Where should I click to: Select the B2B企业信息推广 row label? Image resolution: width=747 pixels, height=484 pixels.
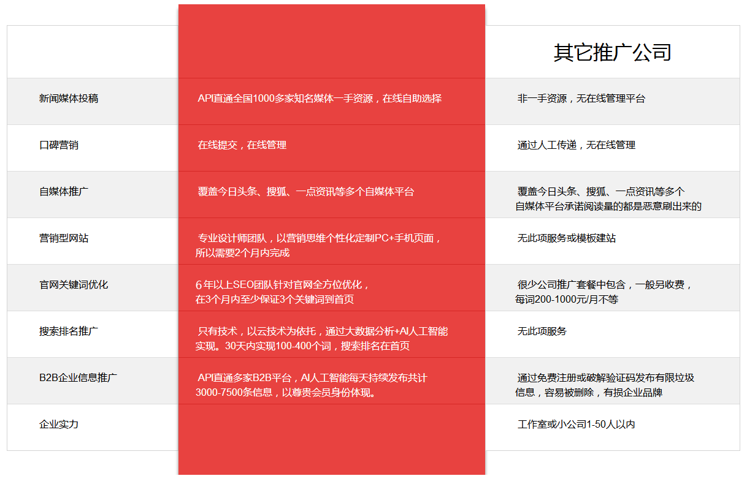click(79, 378)
